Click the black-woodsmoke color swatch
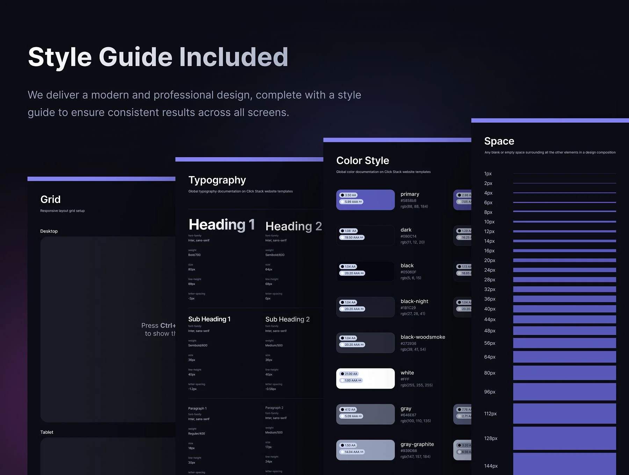Viewport: 629px width, 475px height. 365,343
